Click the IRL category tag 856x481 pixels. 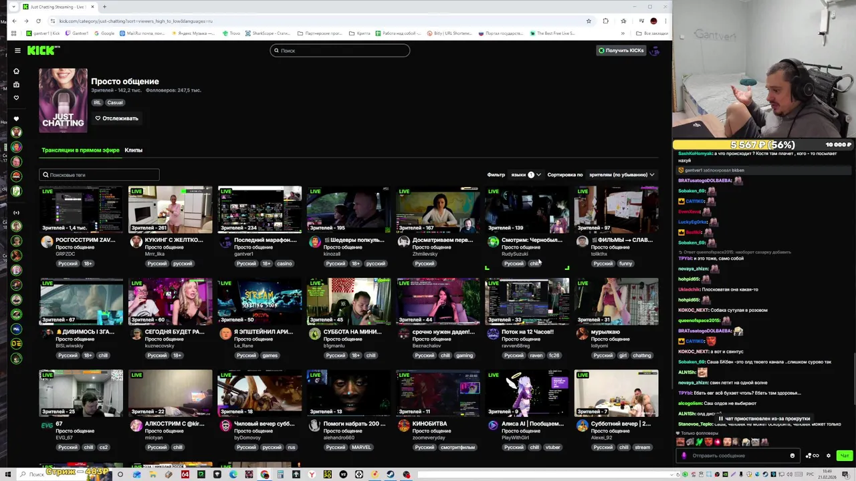pyautogui.click(x=97, y=103)
